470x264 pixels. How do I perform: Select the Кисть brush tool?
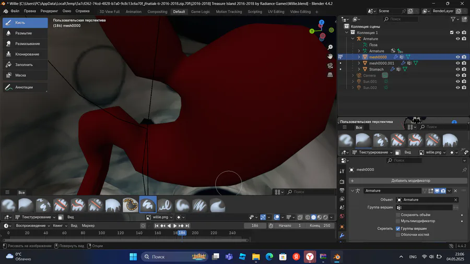(25, 22)
